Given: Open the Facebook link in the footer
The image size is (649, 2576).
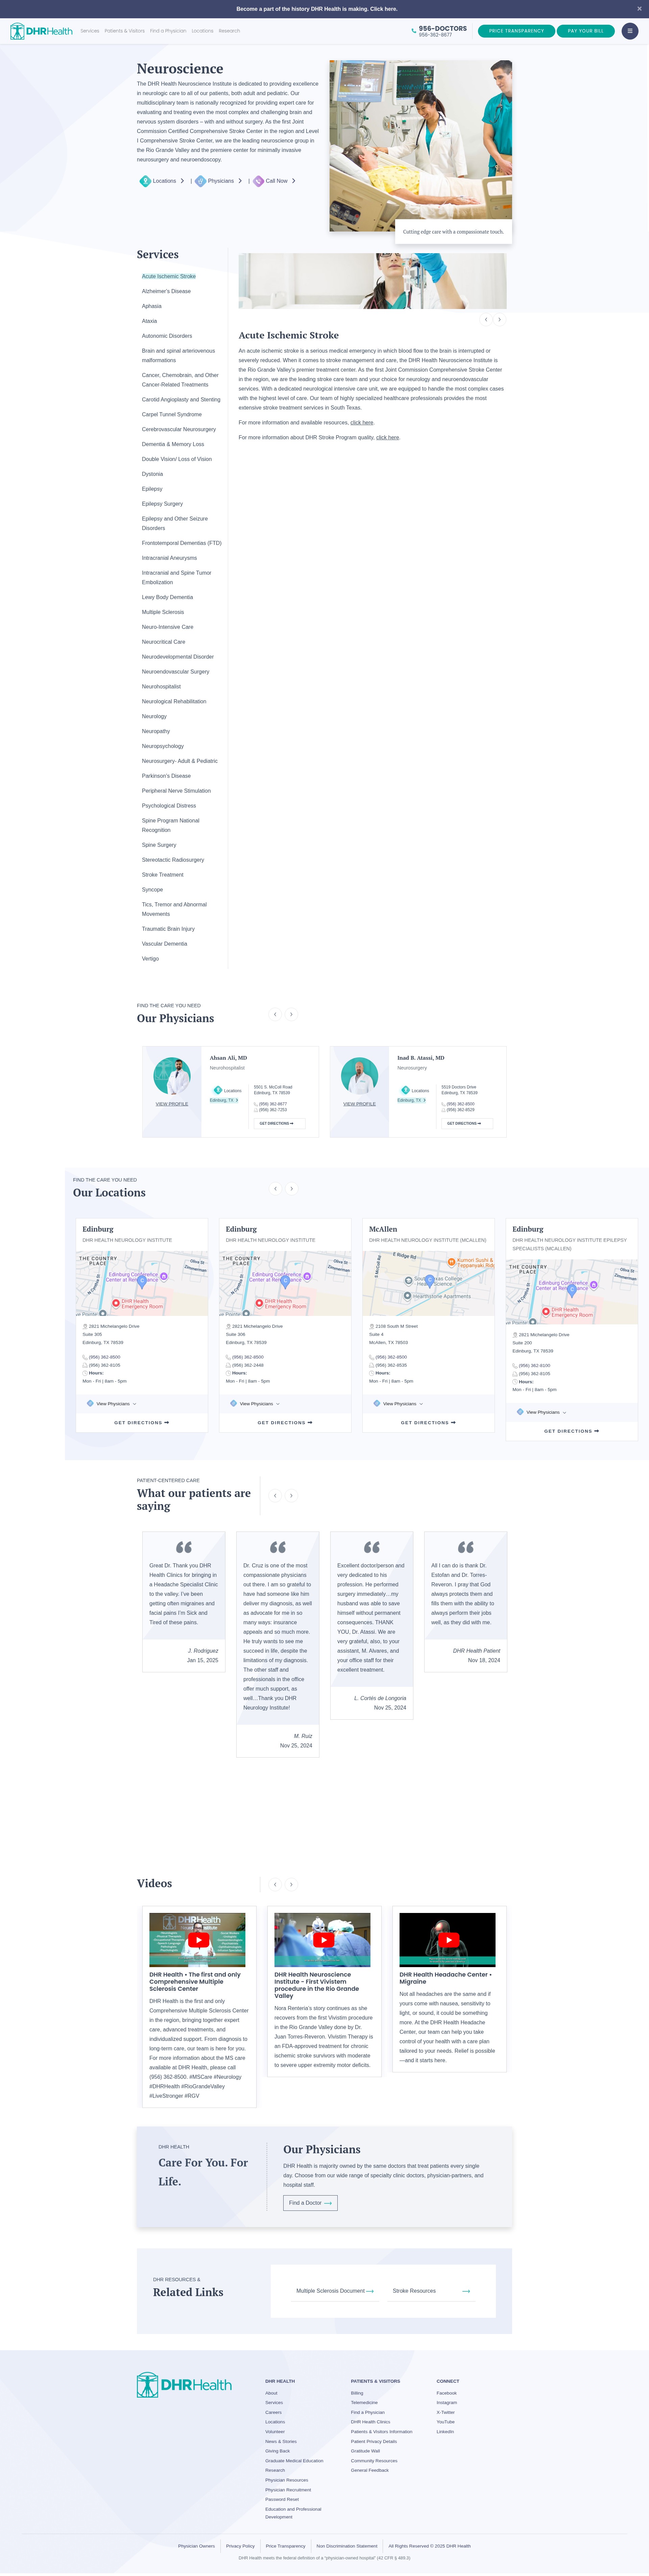Looking at the screenshot, I should (x=446, y=2393).
